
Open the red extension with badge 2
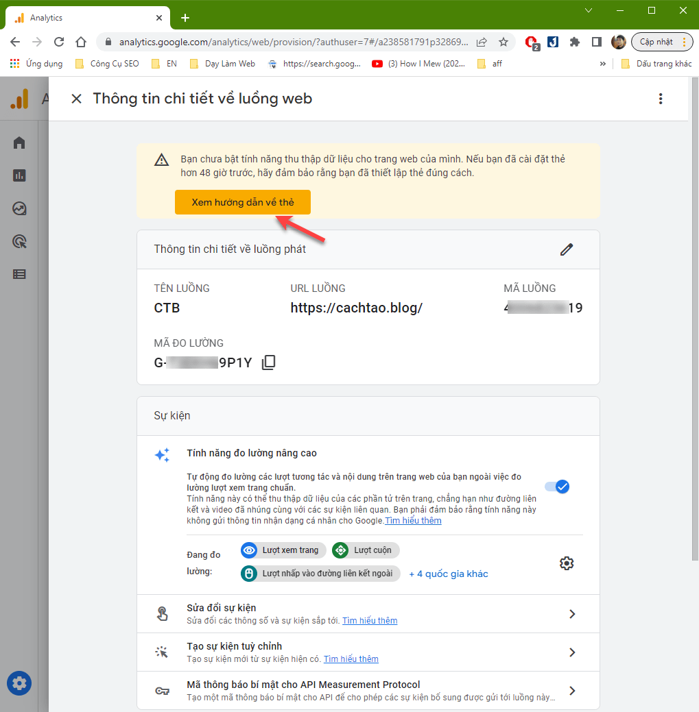(532, 42)
